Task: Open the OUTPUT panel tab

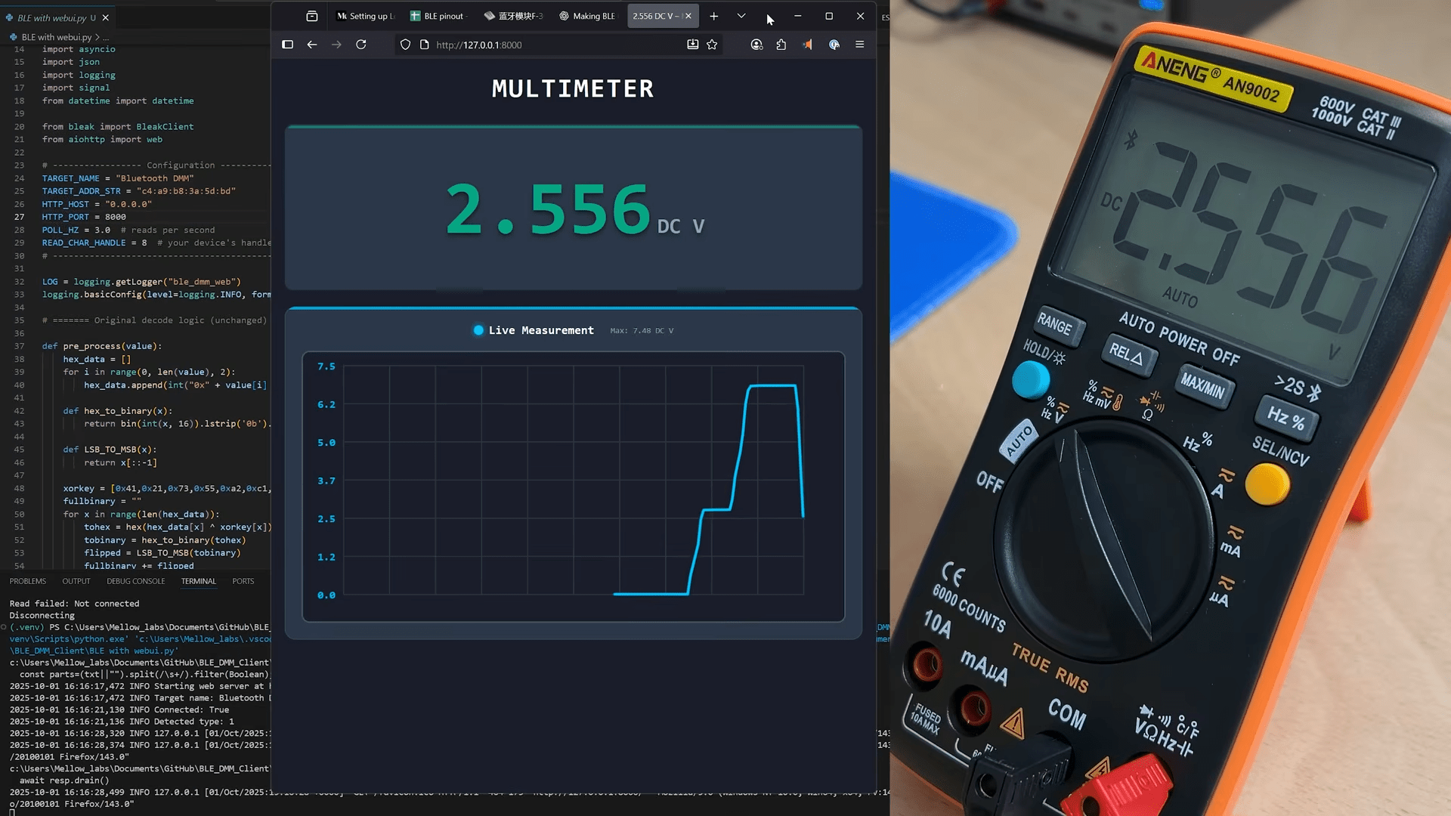Action: pyautogui.click(x=76, y=581)
